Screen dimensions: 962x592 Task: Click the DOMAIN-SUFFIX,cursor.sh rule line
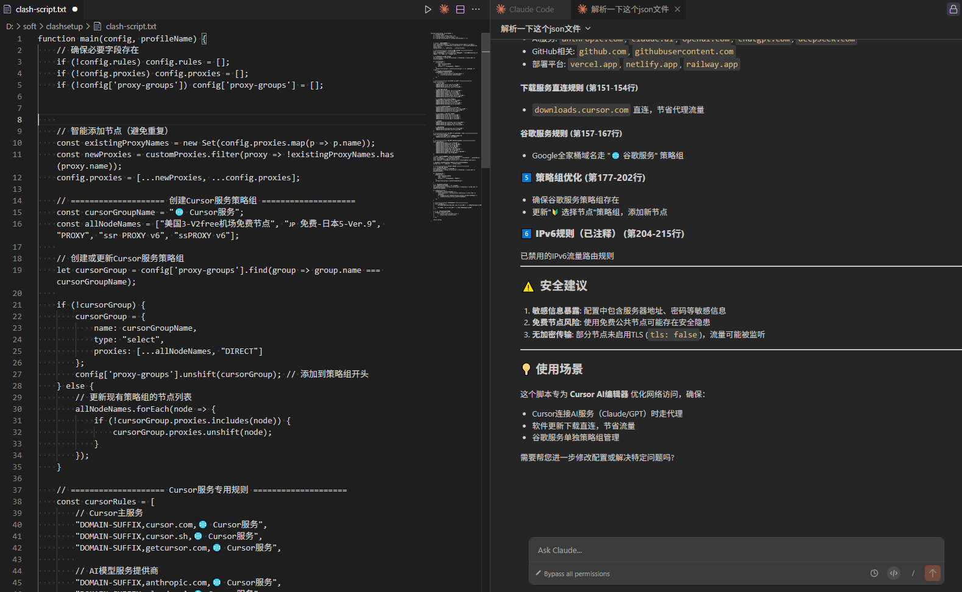pyautogui.click(x=169, y=536)
